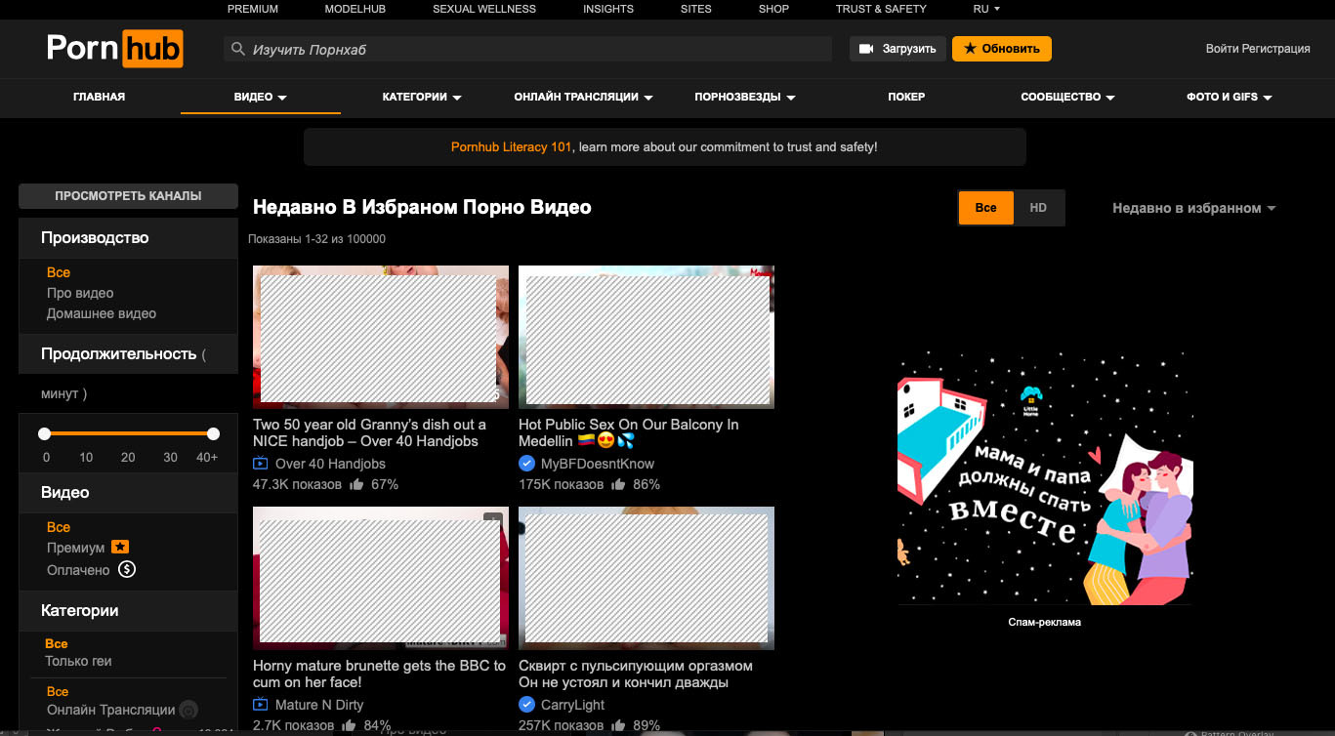Click the verified badge beside MyBFDoesntKnow
Screen dimensions: 1335x736
point(526,464)
